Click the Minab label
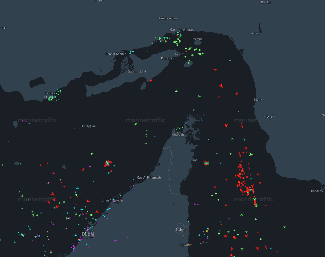This screenshot has height=257, width=325. [255, 33]
